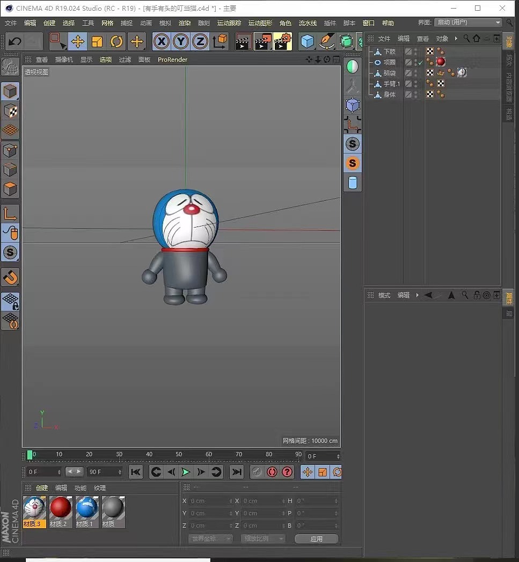Switch to Edges mode
Viewport: 519px width, 562px height.
pos(10,170)
